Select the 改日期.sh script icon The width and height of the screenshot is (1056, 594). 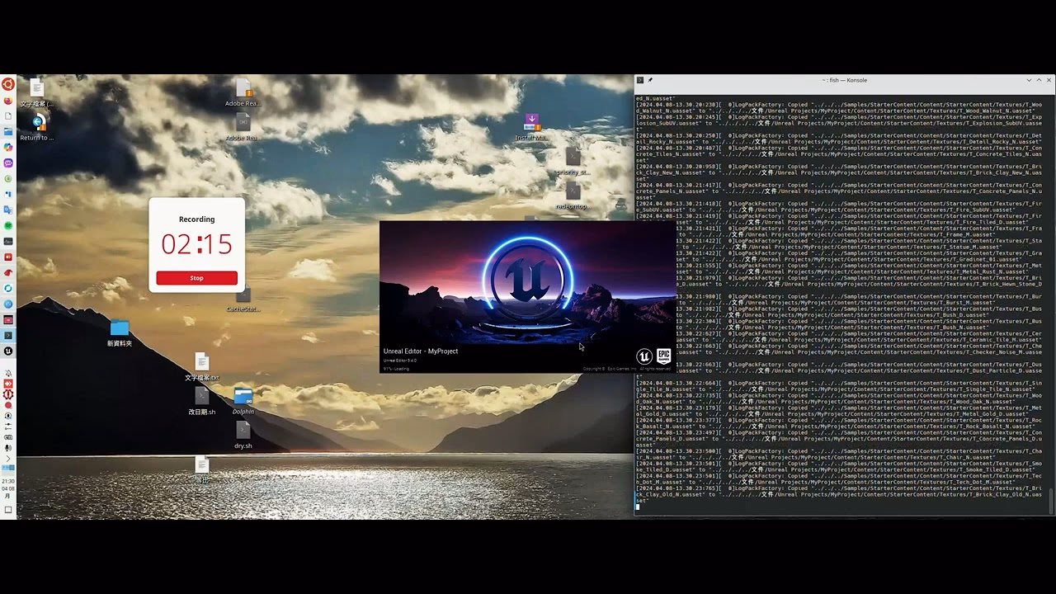(x=202, y=402)
